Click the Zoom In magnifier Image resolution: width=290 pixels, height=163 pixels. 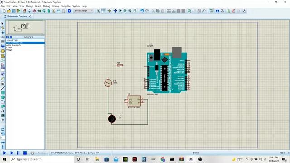click(x=120, y=11)
